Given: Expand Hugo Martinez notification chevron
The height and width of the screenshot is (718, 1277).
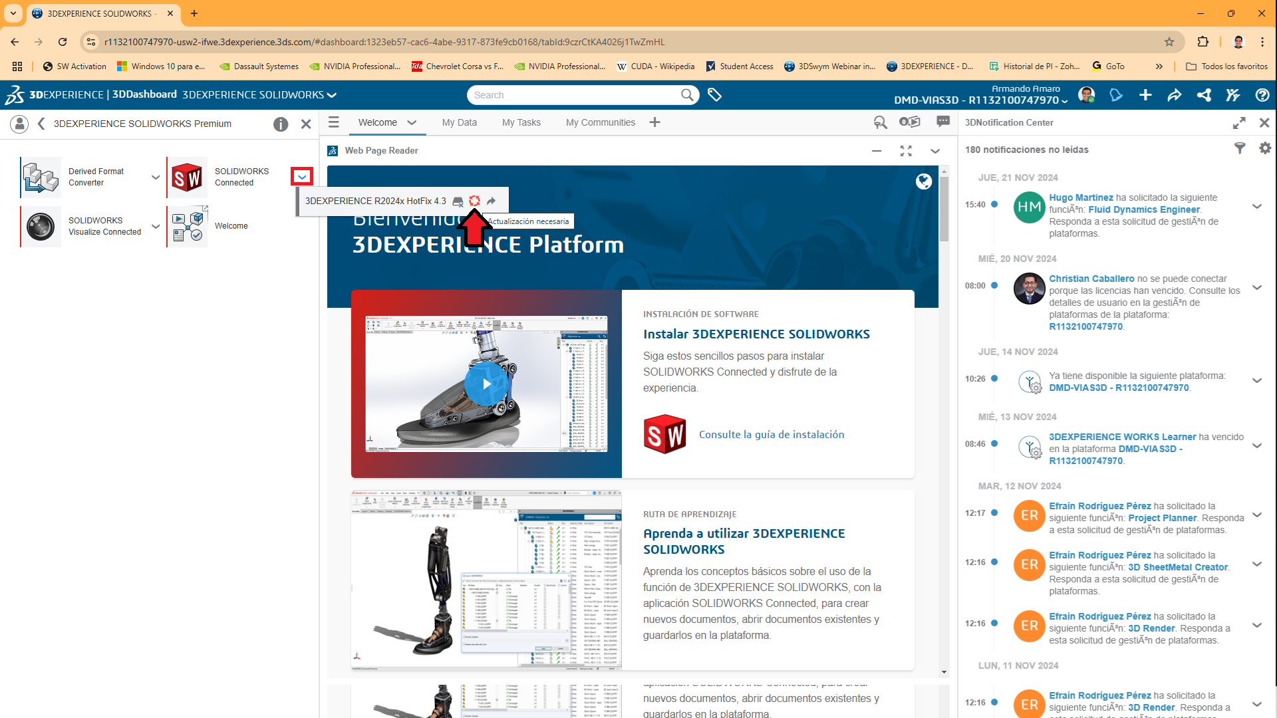Looking at the screenshot, I should (1257, 206).
